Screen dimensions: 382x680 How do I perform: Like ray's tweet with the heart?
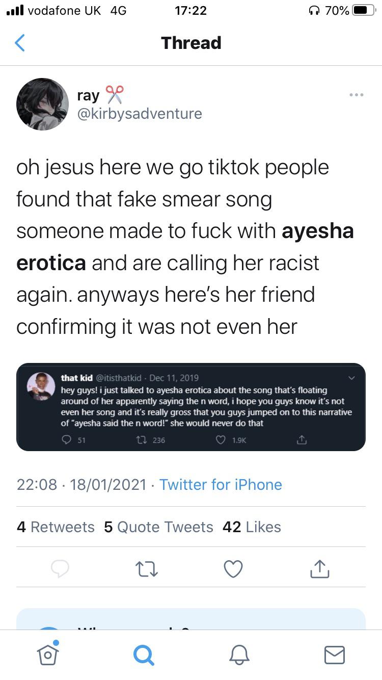point(233,568)
